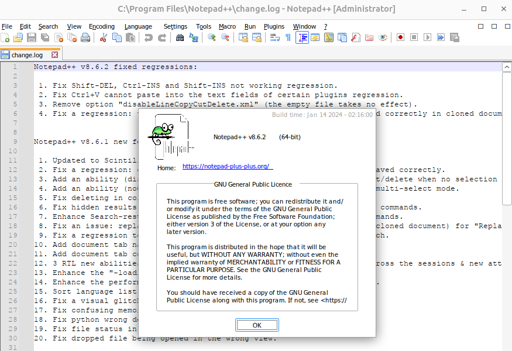Expand the Macro menu

point(227,26)
